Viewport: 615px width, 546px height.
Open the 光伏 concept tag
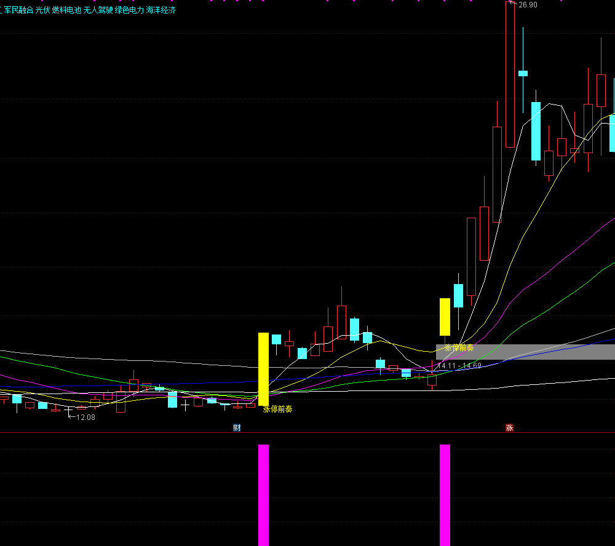pos(42,10)
